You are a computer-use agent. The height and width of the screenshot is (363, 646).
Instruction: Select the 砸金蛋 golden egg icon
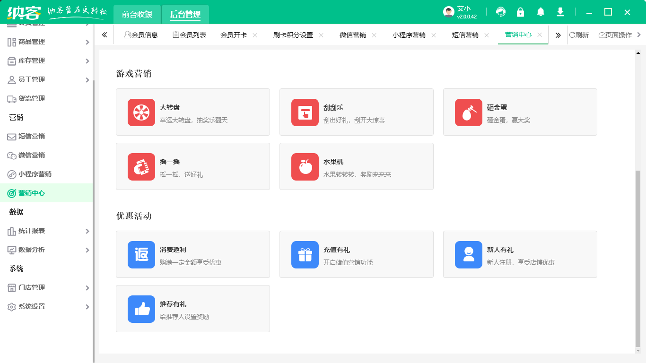click(468, 112)
